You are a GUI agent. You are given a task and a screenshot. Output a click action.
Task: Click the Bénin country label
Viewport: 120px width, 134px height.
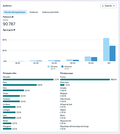click(63, 116)
